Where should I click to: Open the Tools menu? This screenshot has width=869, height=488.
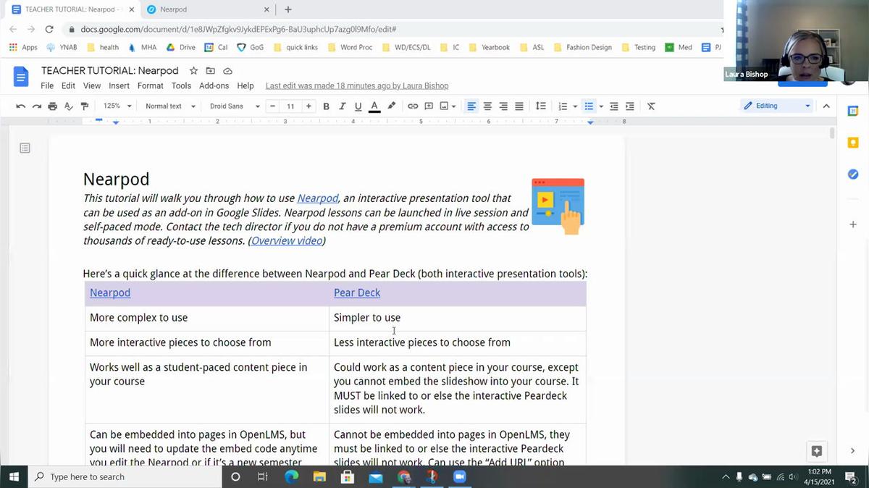(181, 85)
